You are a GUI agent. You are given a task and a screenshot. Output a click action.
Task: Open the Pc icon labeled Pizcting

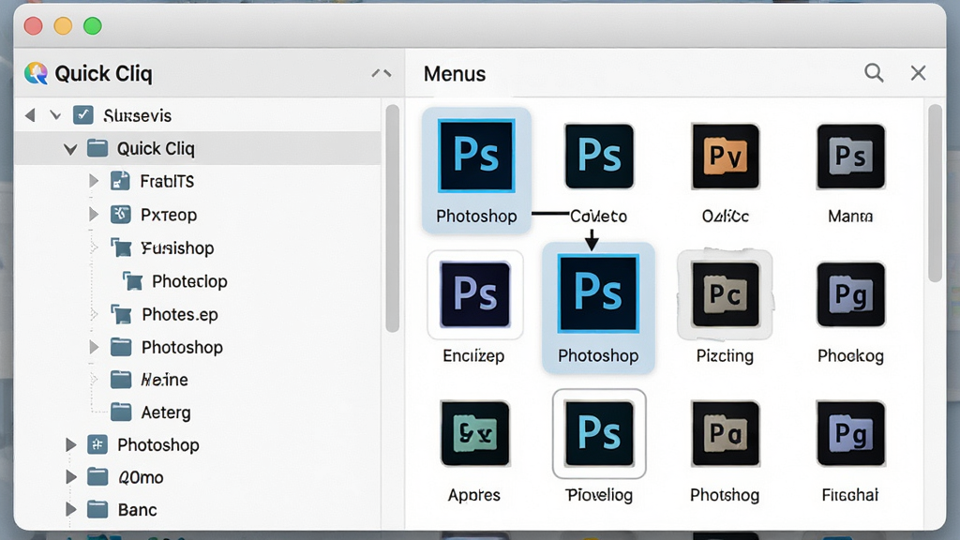click(x=726, y=294)
